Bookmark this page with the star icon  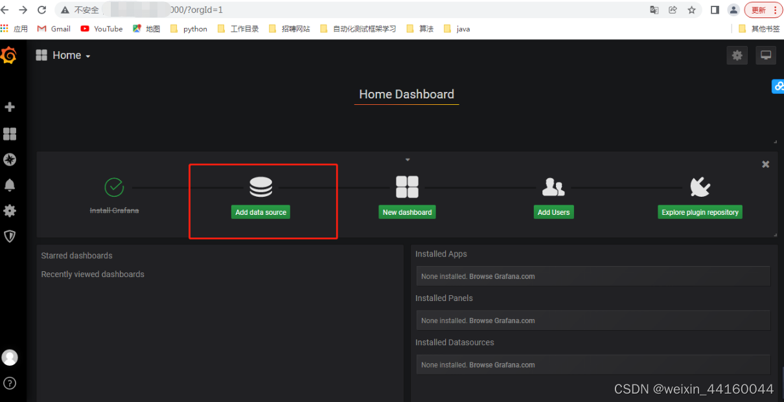pyautogui.click(x=691, y=10)
